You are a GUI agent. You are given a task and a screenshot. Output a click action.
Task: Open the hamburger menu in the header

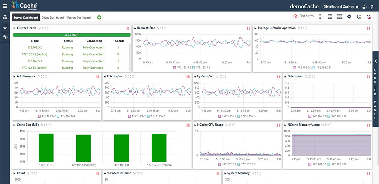point(5,6)
